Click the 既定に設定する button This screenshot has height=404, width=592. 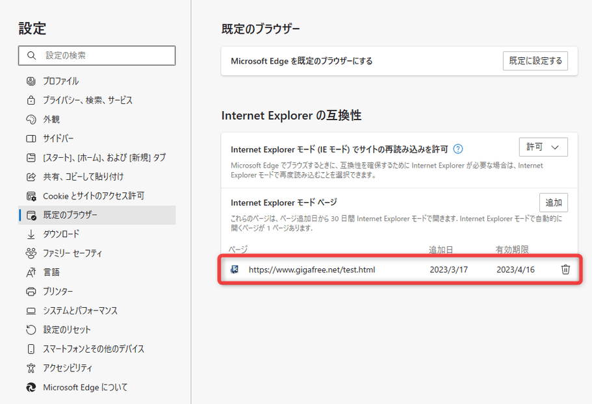point(535,61)
